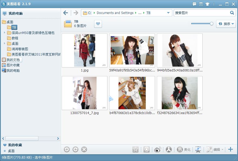Go forward with the right arrow
This screenshot has width=238, height=161.
(x=76, y=13)
